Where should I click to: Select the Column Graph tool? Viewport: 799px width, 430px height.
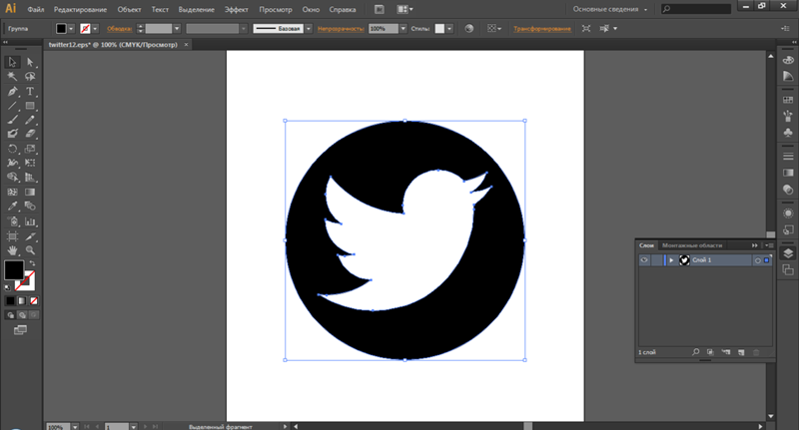coord(30,221)
